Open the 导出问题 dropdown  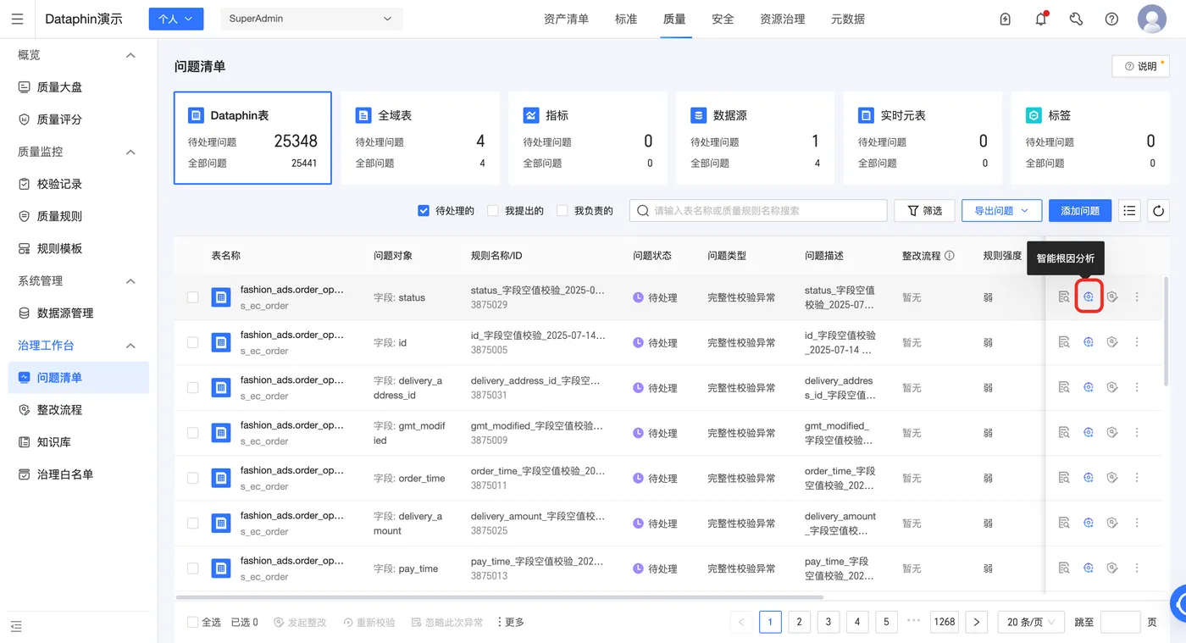pos(1001,211)
